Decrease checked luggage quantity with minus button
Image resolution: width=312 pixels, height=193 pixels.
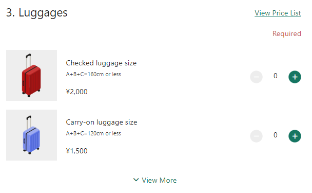256,77
